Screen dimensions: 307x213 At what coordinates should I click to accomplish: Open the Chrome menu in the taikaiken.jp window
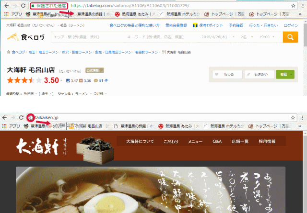[303, 118]
